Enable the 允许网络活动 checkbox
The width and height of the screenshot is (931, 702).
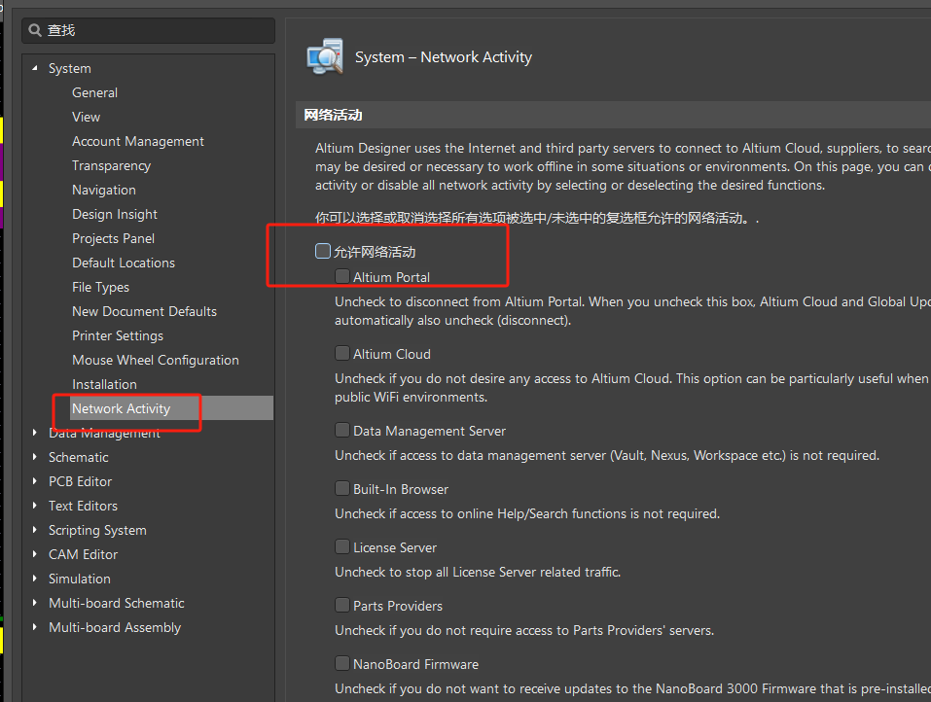pyautogui.click(x=323, y=252)
